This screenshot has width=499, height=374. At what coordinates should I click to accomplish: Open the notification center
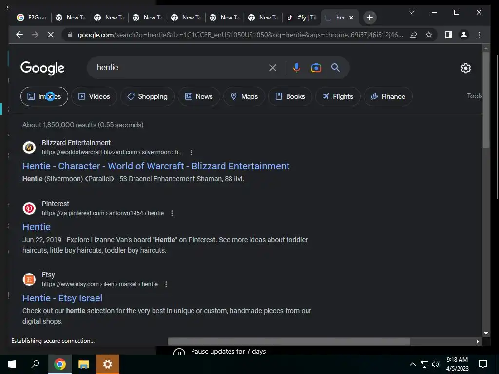pos(483,364)
